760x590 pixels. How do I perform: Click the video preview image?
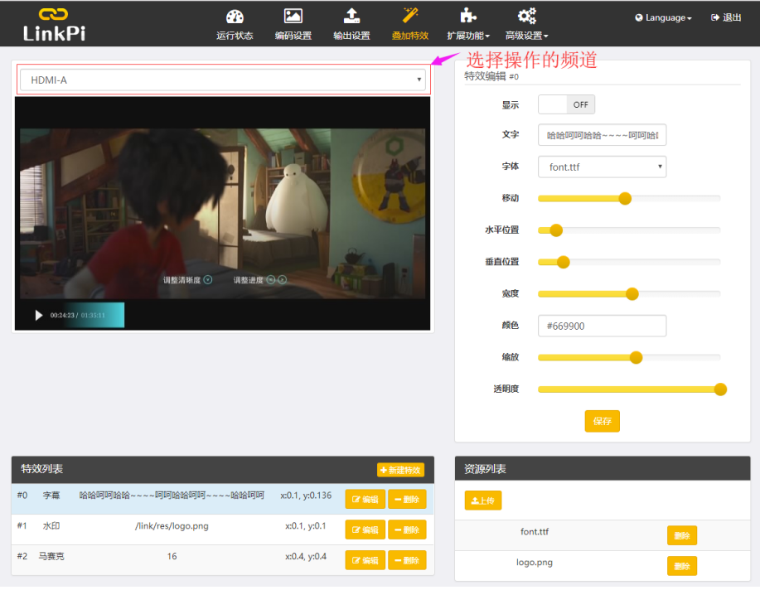coord(222,213)
